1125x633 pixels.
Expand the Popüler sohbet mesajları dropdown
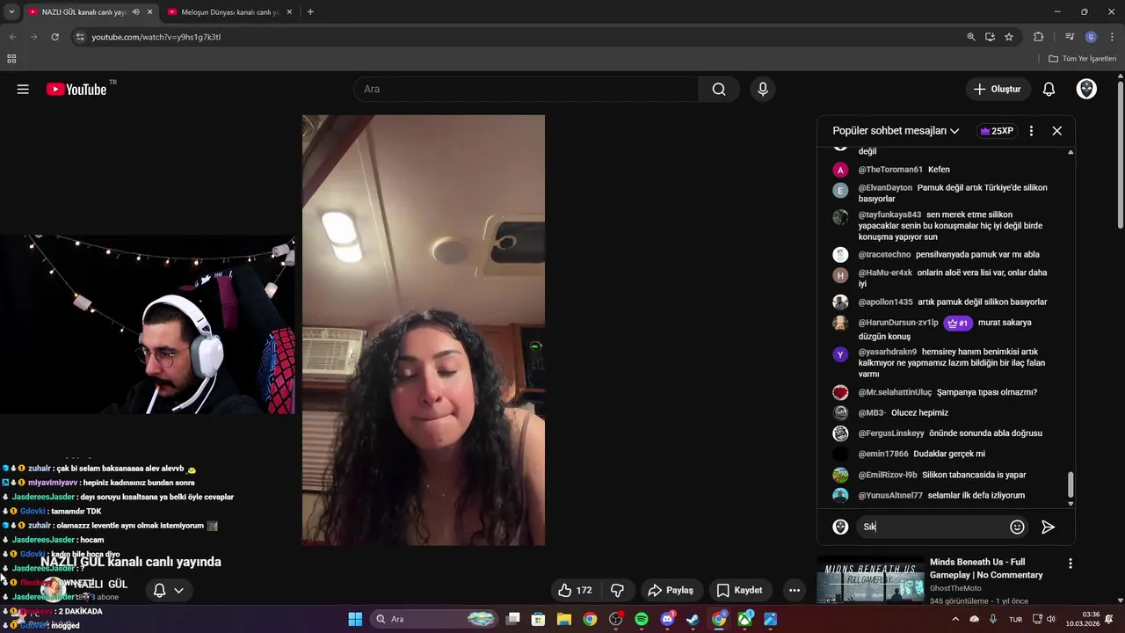(x=896, y=130)
